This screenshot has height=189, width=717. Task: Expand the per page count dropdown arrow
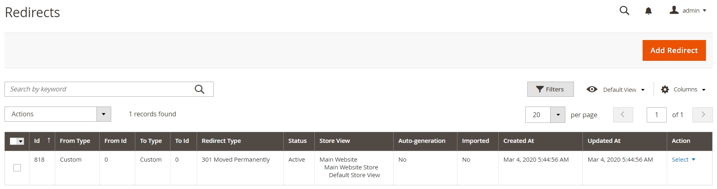(x=558, y=115)
